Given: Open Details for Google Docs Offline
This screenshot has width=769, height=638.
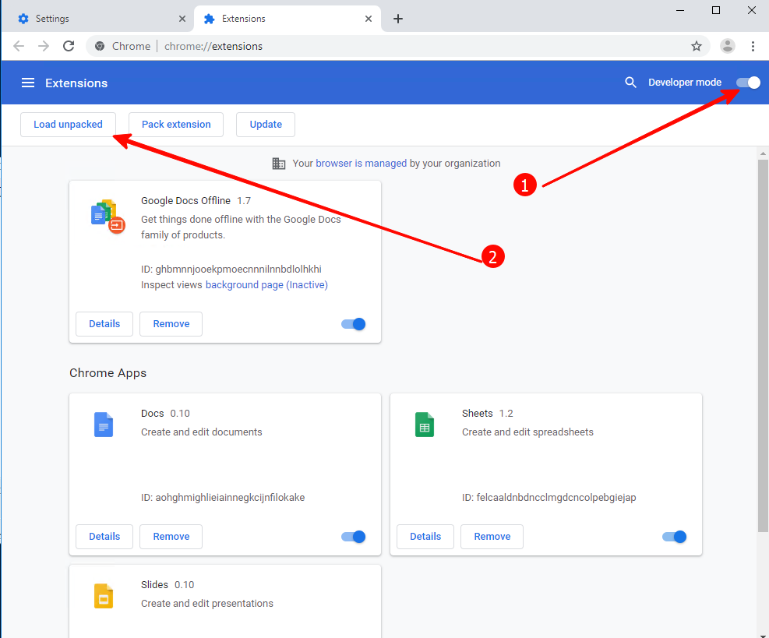Looking at the screenshot, I should click(104, 324).
